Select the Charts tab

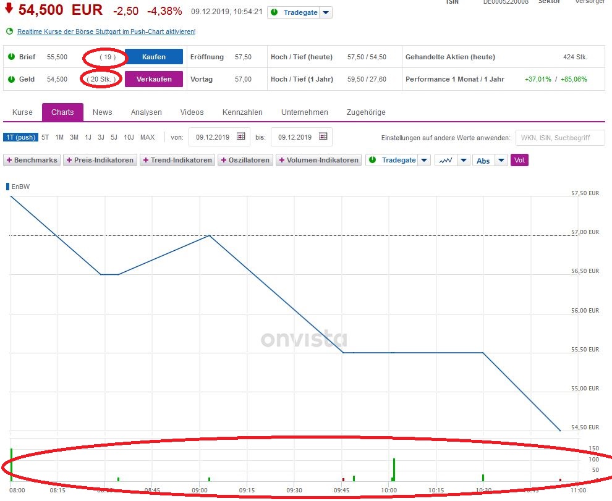[62, 112]
